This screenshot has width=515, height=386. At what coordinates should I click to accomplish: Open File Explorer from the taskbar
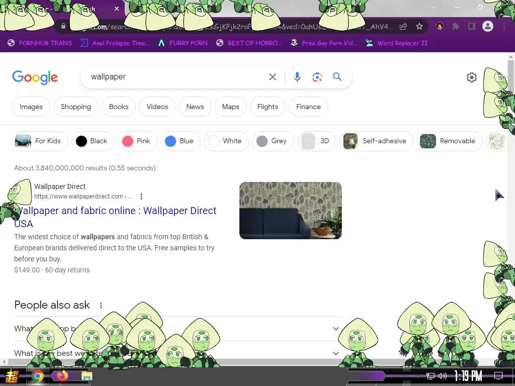[87, 376]
